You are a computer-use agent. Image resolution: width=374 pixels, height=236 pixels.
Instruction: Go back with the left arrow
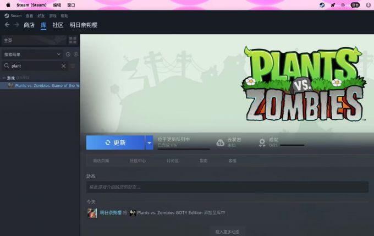[x=7, y=25]
